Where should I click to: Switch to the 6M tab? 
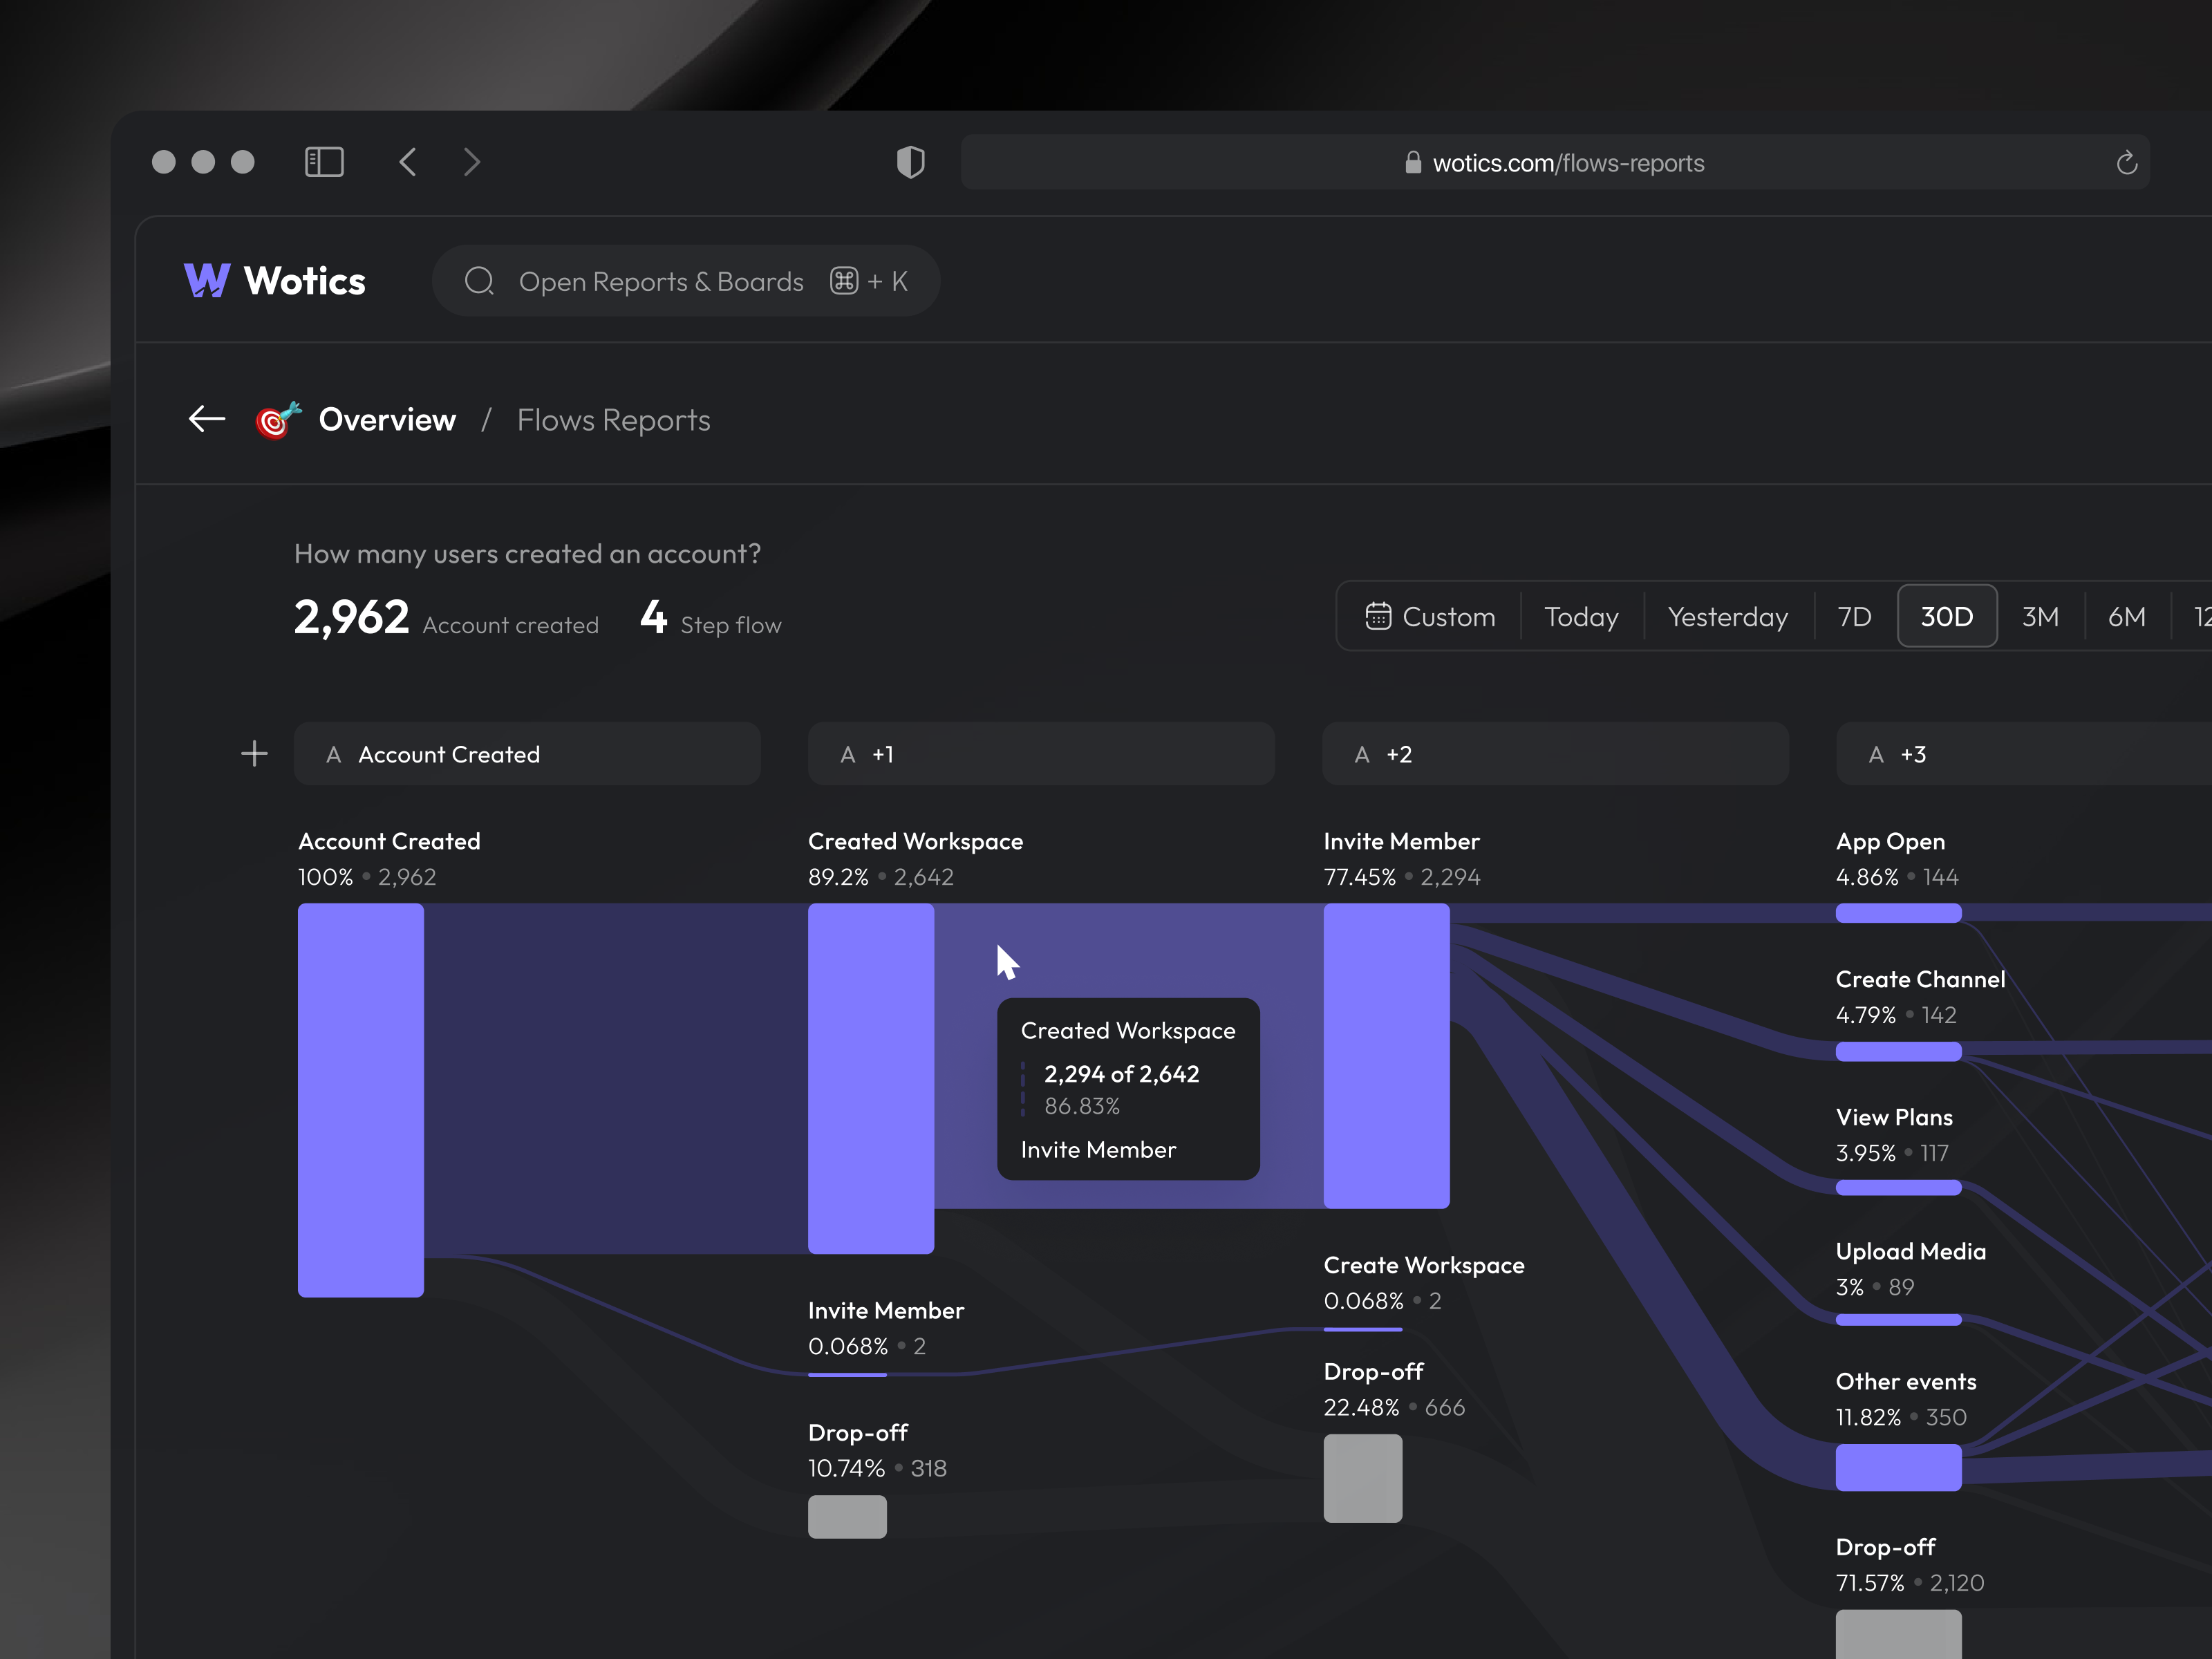coord(2126,616)
